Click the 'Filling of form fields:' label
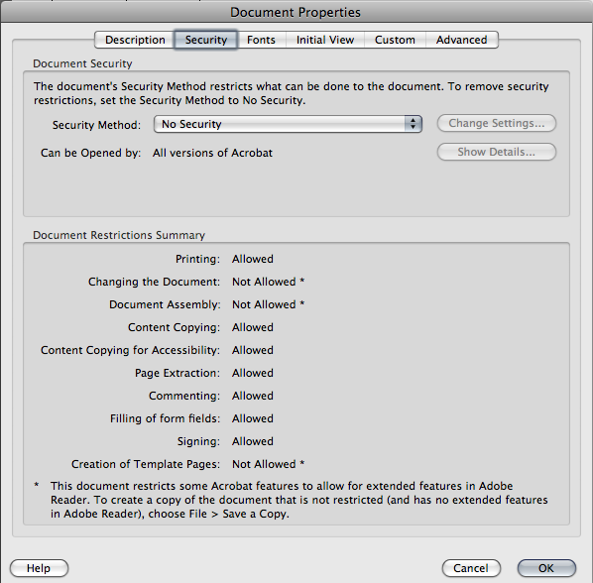The image size is (593, 583). tap(165, 418)
